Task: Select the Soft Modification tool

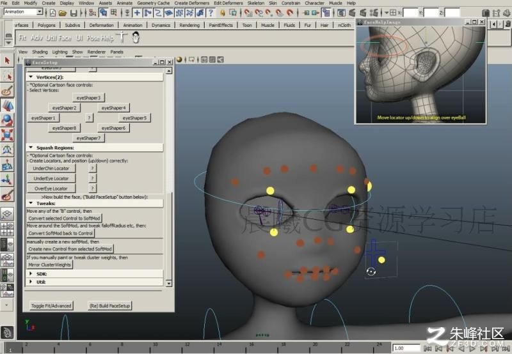Action: (7, 165)
